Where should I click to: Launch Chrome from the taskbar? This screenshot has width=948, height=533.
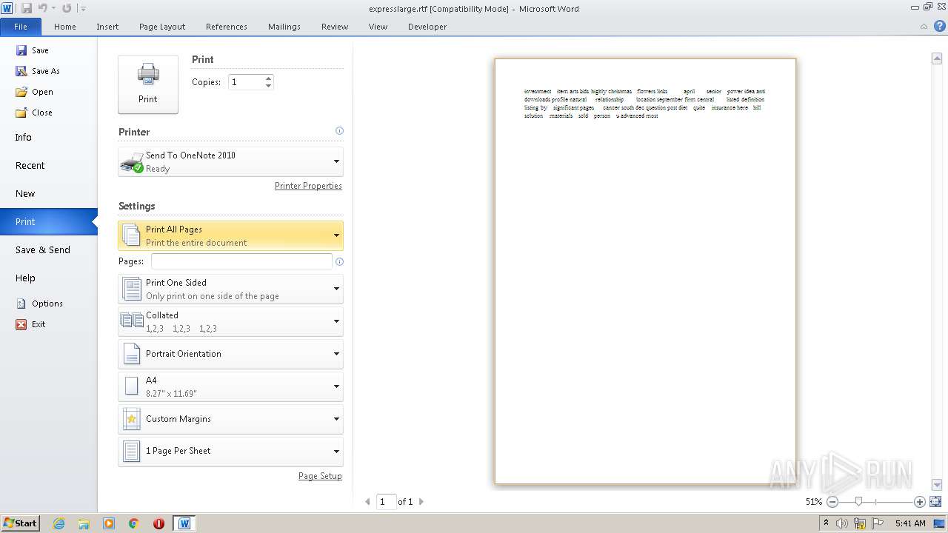click(x=134, y=523)
